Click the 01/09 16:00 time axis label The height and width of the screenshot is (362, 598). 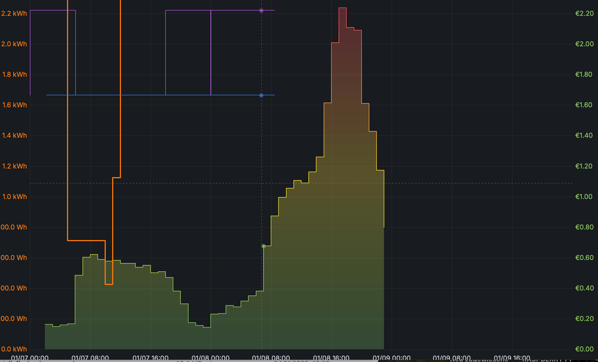pos(512,358)
